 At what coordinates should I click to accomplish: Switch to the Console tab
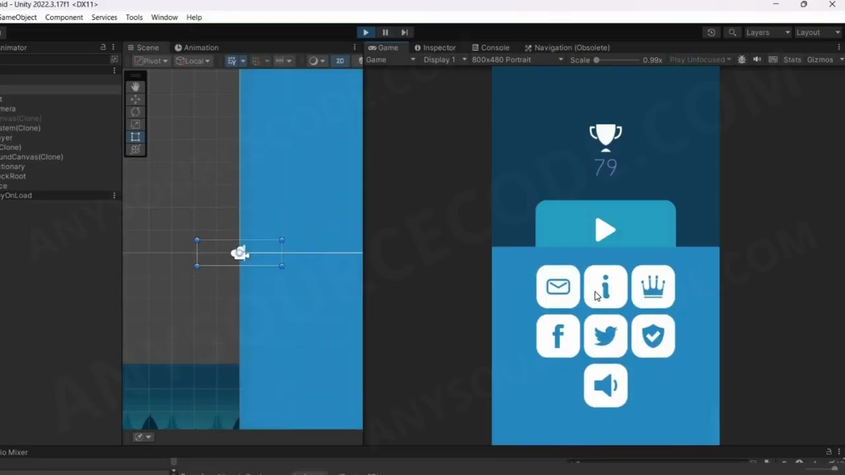(490, 47)
